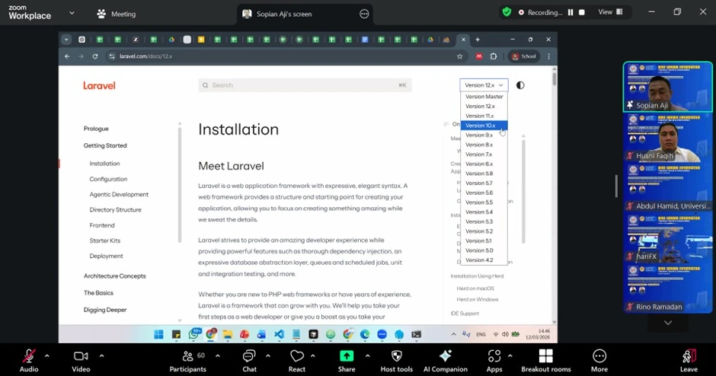Open Host tools shield icon
Image resolution: width=716 pixels, height=376 pixels.
click(396, 356)
